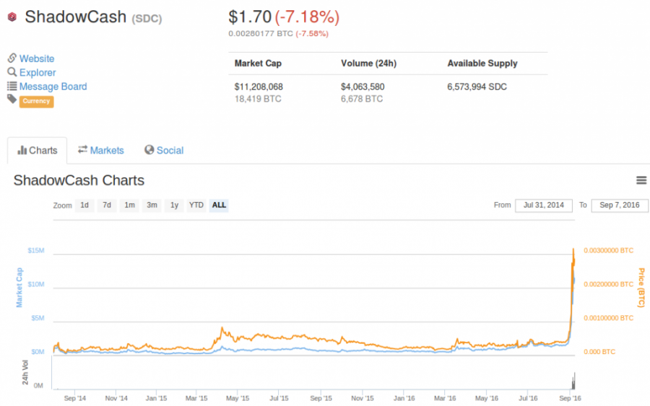Click the Market Cap axis label
This screenshot has width=650, height=406.
[19, 288]
